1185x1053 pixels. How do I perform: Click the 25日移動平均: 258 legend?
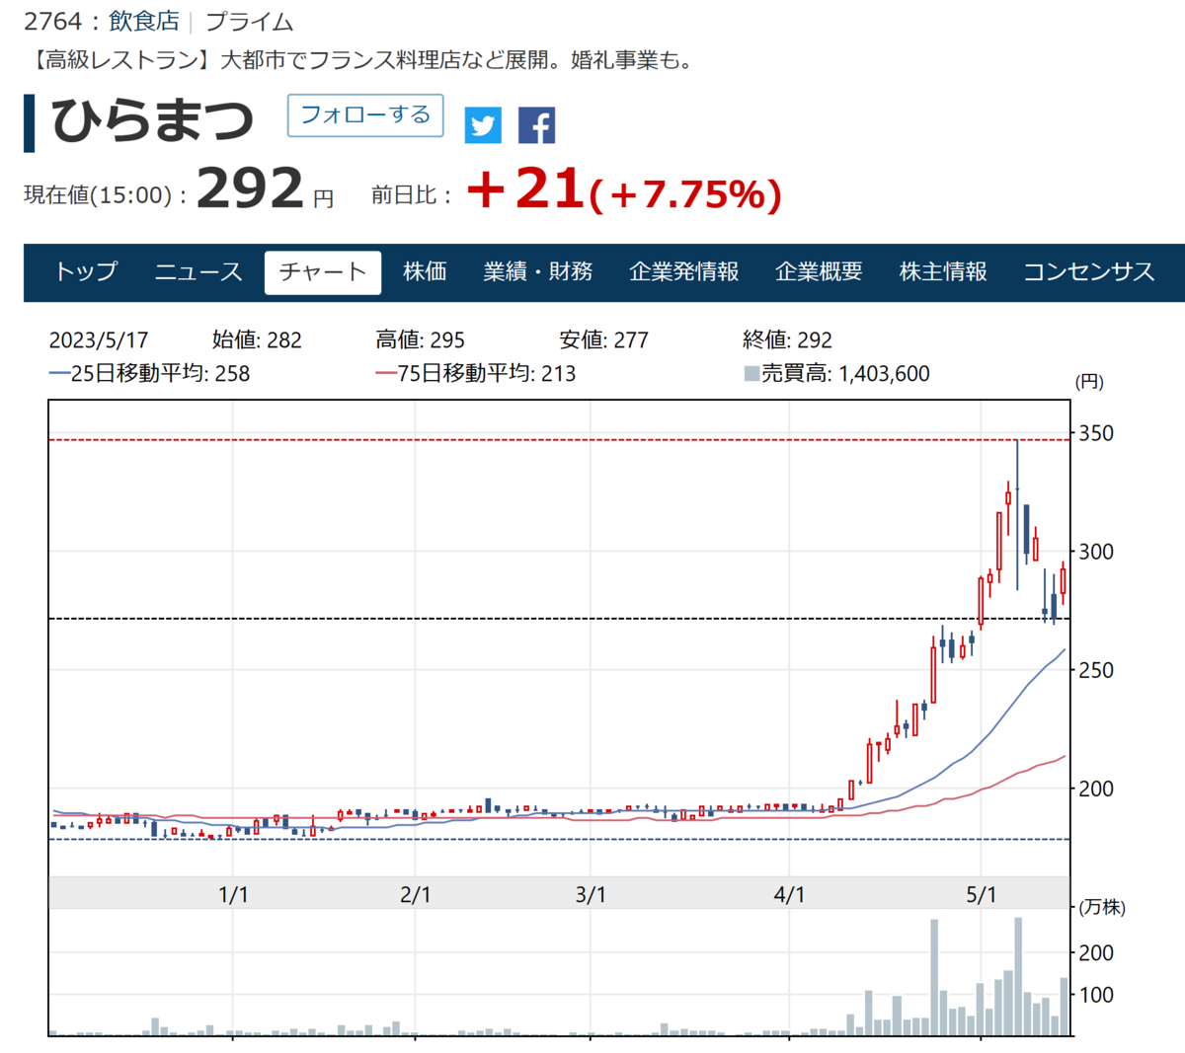click(149, 374)
